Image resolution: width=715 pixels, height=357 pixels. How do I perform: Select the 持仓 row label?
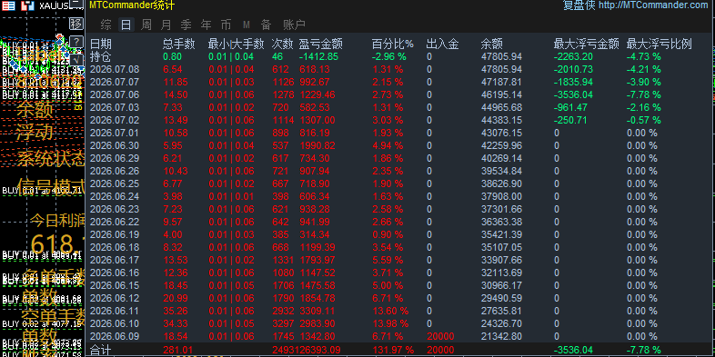[x=101, y=56]
